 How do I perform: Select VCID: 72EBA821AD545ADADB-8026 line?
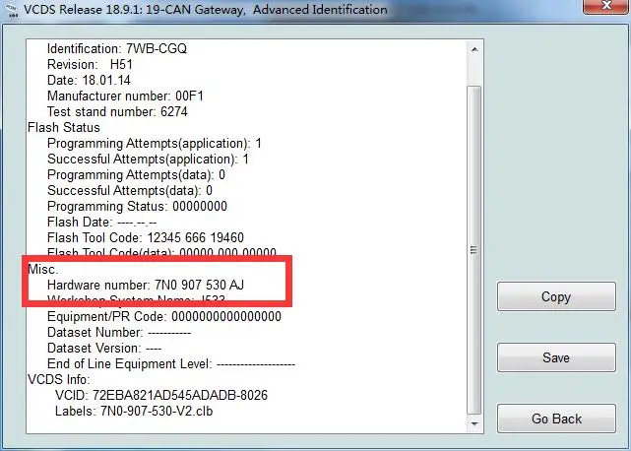(x=161, y=395)
